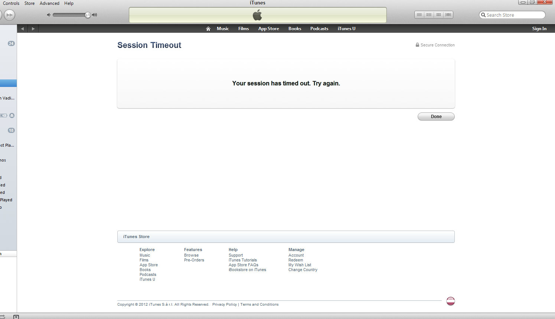
Task: Click the Latvian flag icon near the footer
Action: pos(450,301)
